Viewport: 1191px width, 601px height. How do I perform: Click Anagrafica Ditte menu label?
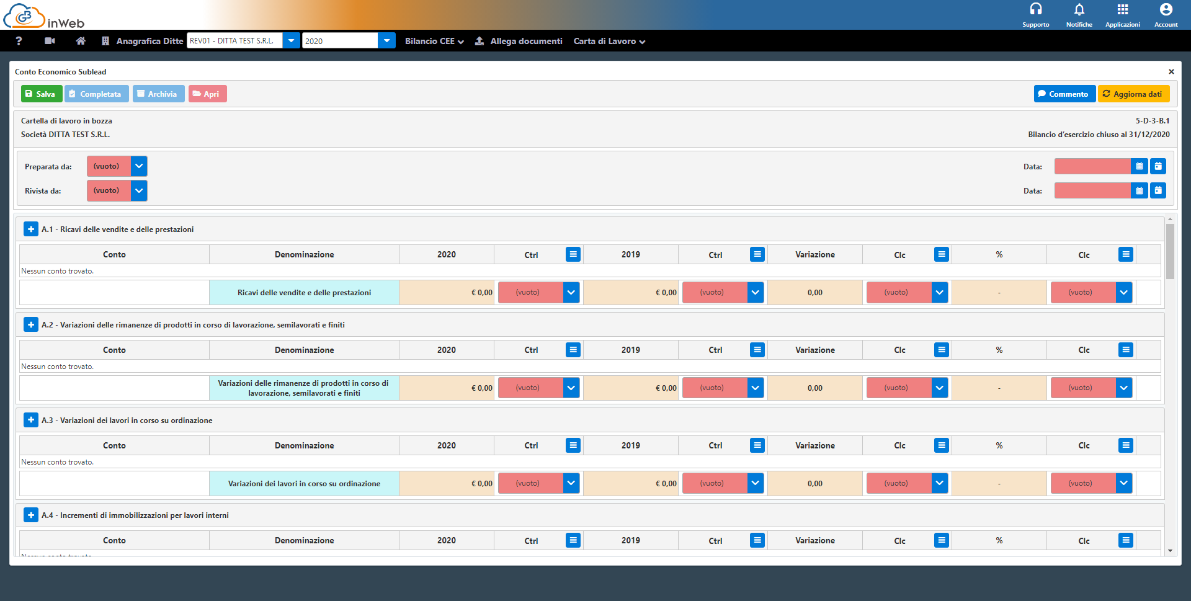point(149,41)
